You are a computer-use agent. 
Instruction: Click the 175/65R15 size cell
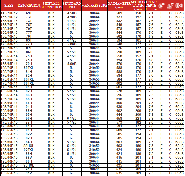[9, 130]
